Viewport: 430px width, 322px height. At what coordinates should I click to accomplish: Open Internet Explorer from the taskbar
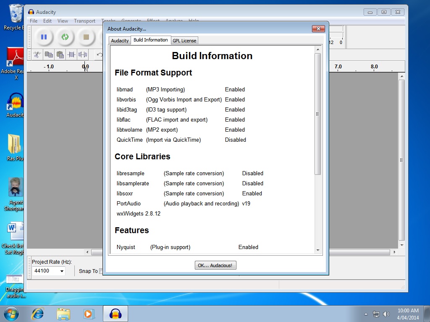click(x=37, y=314)
